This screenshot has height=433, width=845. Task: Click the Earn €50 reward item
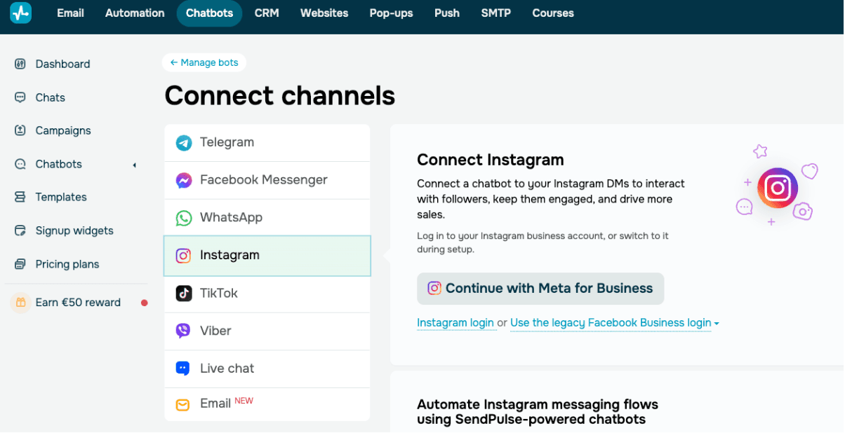click(78, 303)
